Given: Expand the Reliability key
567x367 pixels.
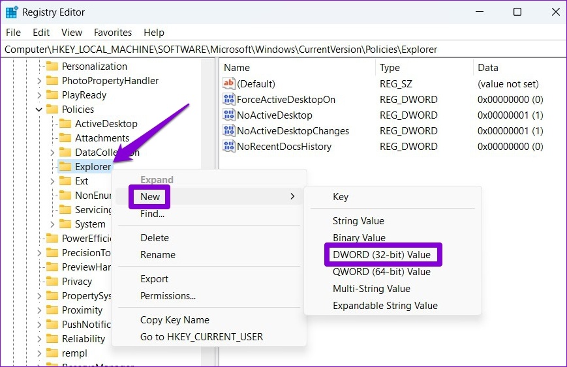Looking at the screenshot, I should (39, 339).
